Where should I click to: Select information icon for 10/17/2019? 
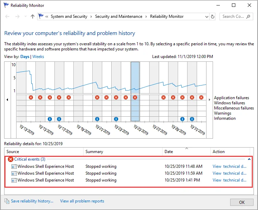click(59, 119)
